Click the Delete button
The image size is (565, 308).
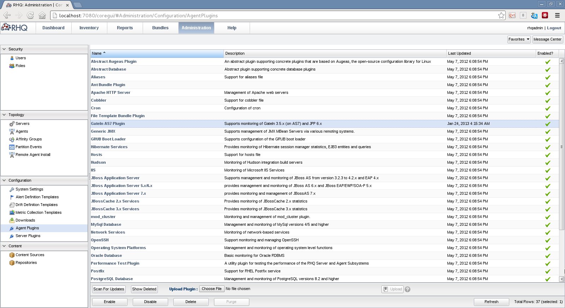(191, 302)
